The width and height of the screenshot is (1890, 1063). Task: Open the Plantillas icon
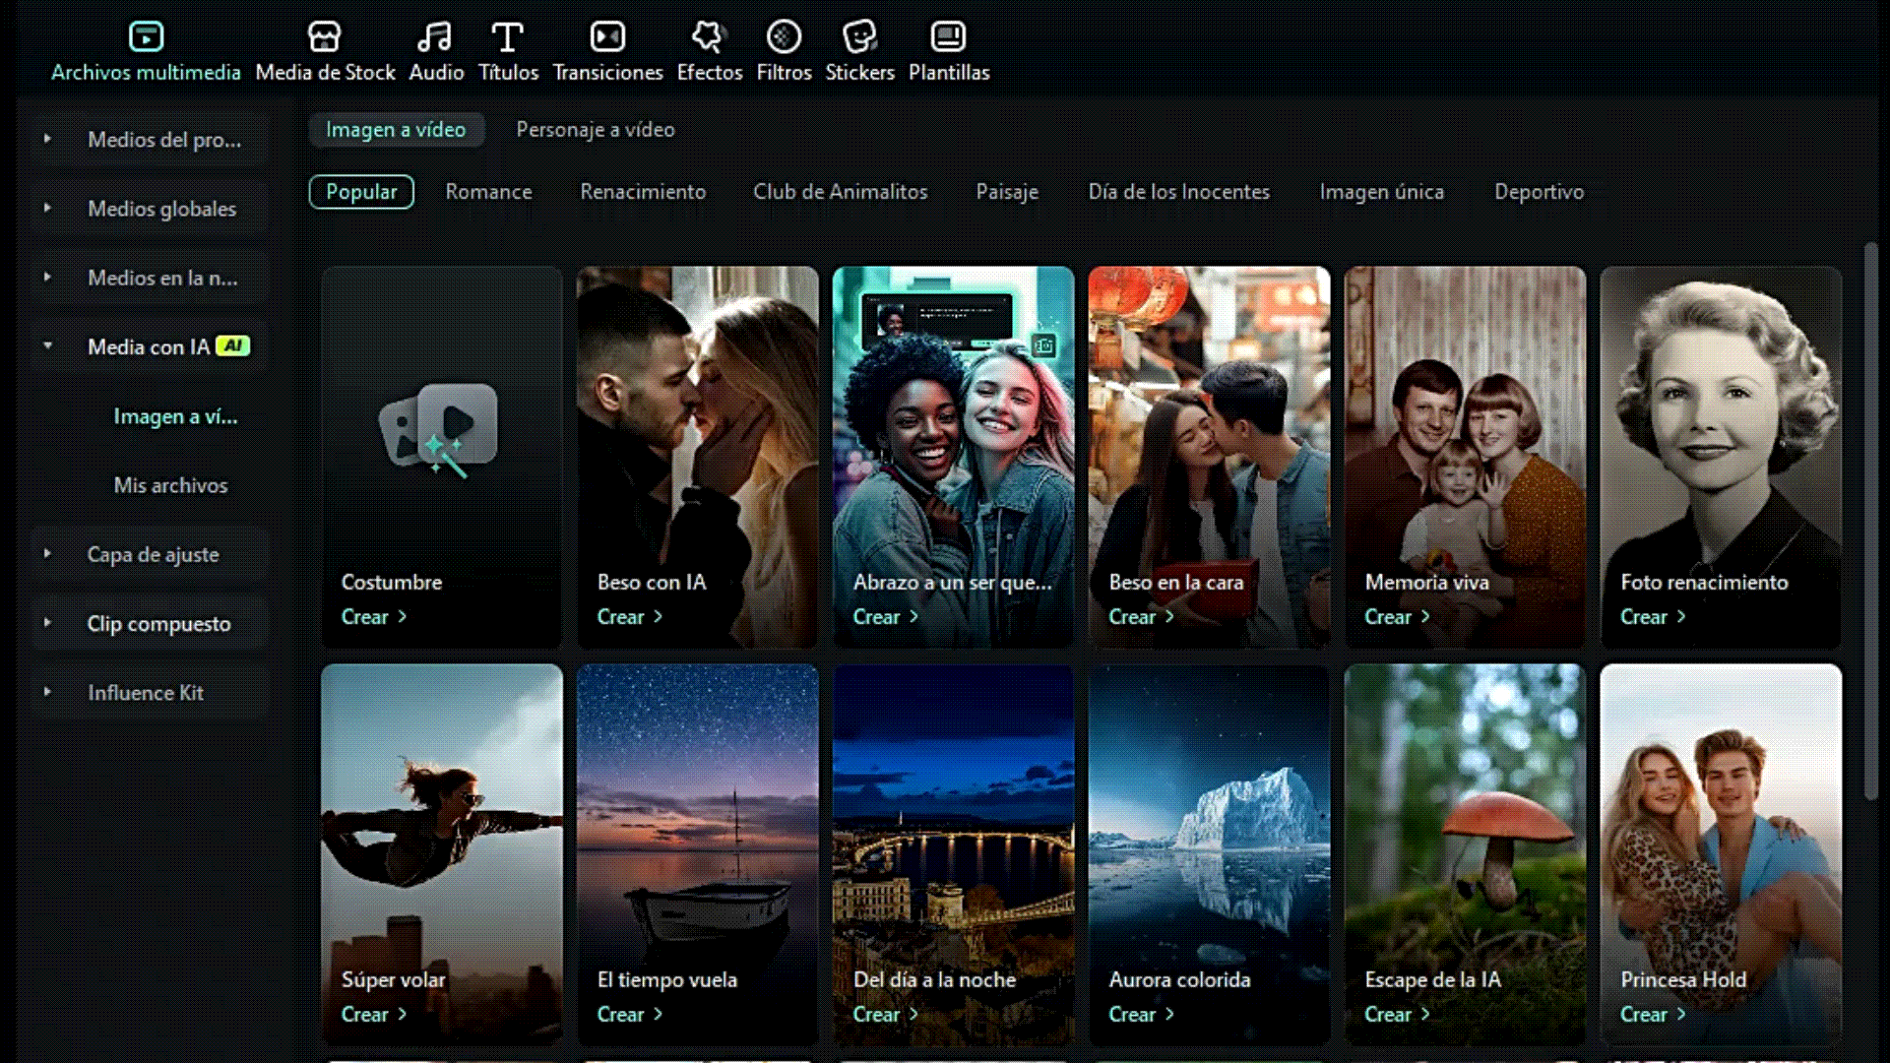tap(948, 37)
